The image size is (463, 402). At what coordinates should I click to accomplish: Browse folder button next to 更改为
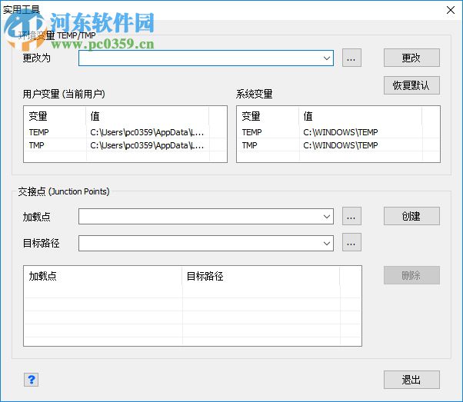coord(351,58)
